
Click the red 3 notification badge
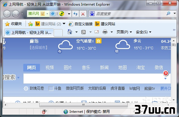point(166,73)
